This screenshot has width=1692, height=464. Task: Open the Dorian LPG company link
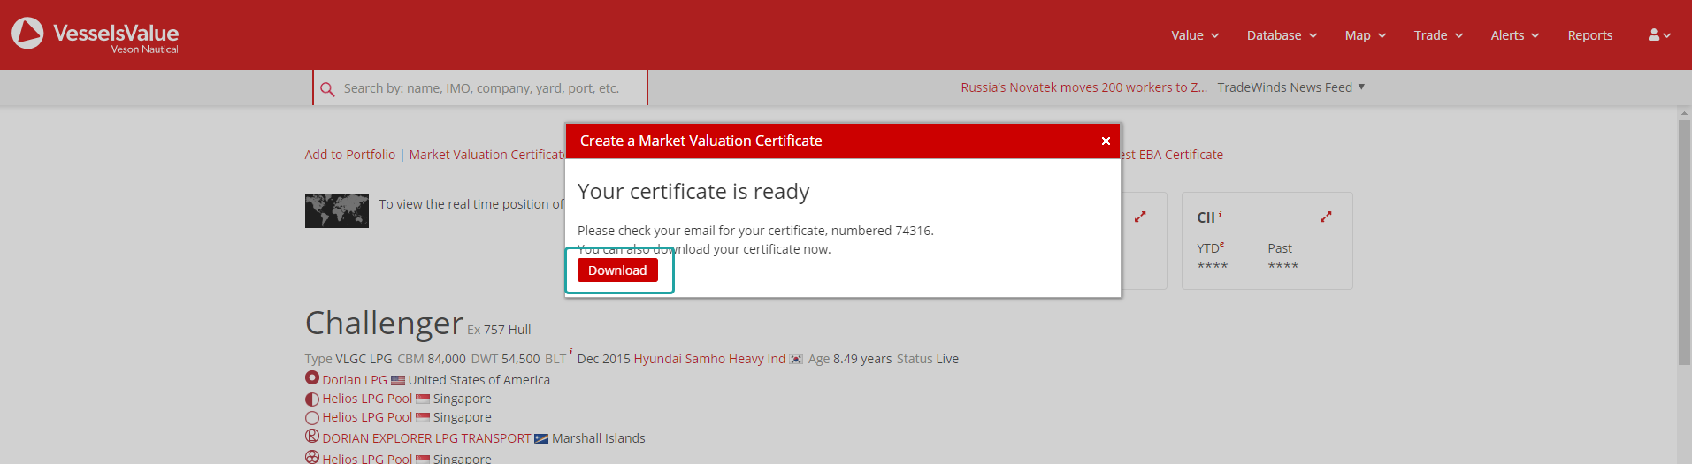[355, 380]
